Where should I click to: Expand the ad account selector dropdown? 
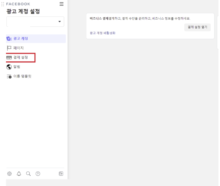[35, 22]
